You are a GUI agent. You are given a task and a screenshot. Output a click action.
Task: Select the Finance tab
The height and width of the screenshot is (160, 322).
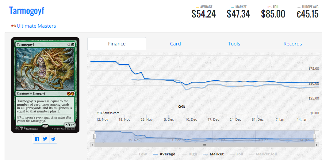pos(117,44)
